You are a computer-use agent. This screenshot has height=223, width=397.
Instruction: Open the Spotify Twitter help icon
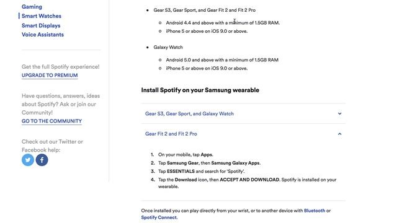[x=28, y=160]
